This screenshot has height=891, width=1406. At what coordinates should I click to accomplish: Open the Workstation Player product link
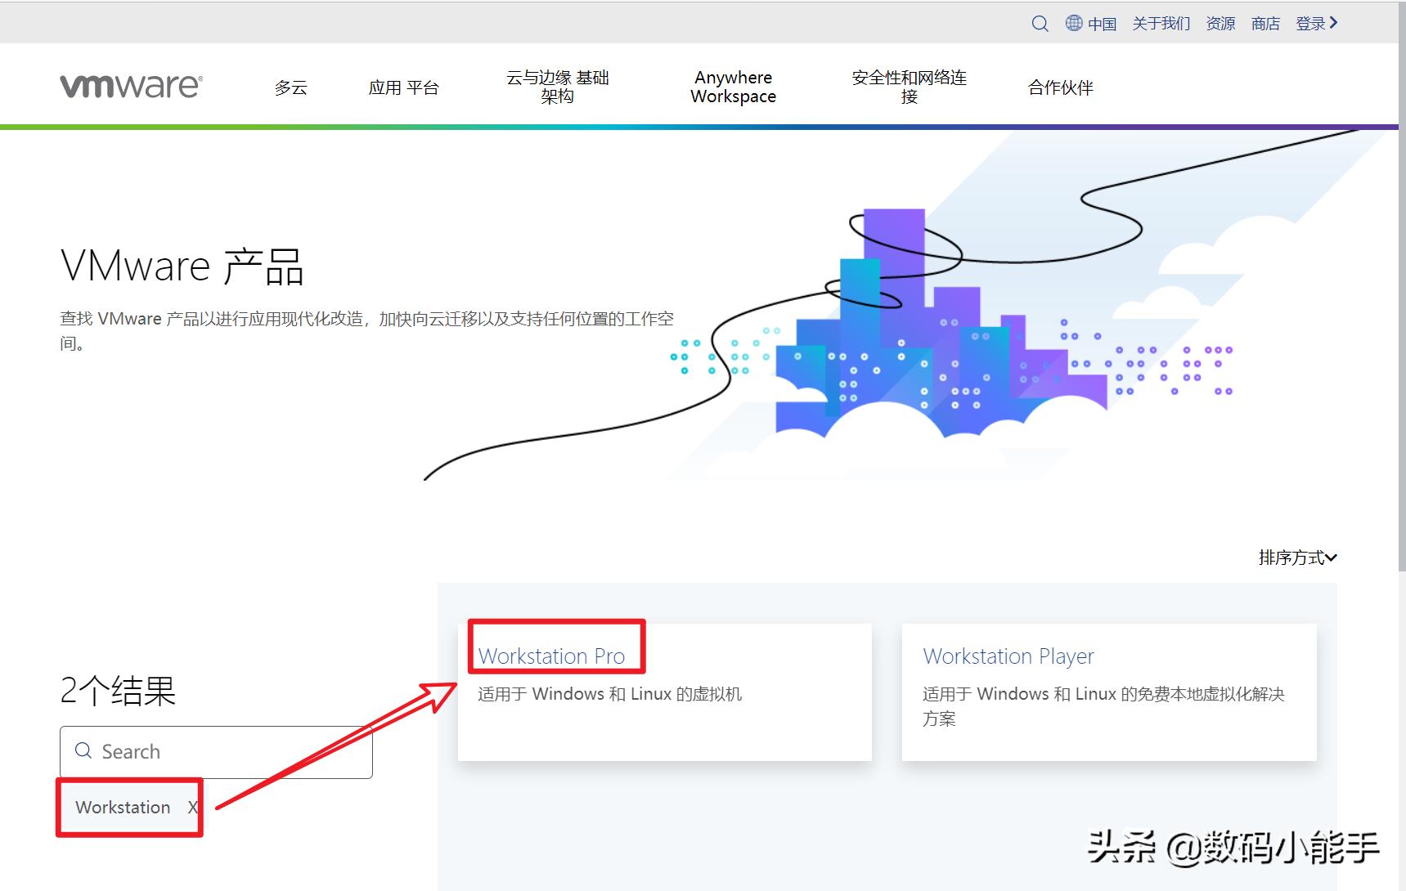(1008, 656)
